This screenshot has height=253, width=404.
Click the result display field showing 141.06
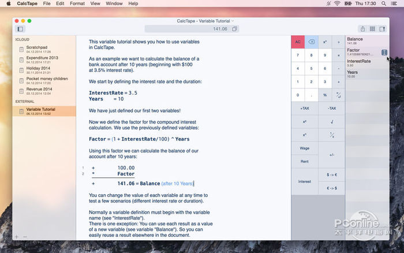point(192,29)
